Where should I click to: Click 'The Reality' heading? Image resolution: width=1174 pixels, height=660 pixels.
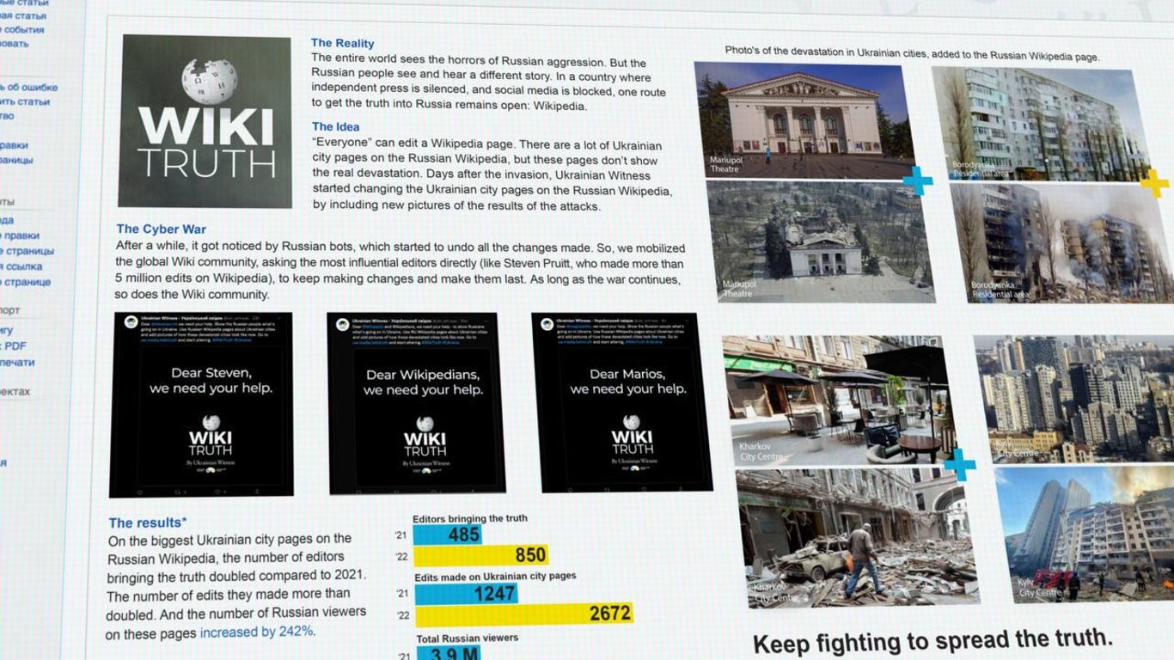pyautogui.click(x=343, y=43)
